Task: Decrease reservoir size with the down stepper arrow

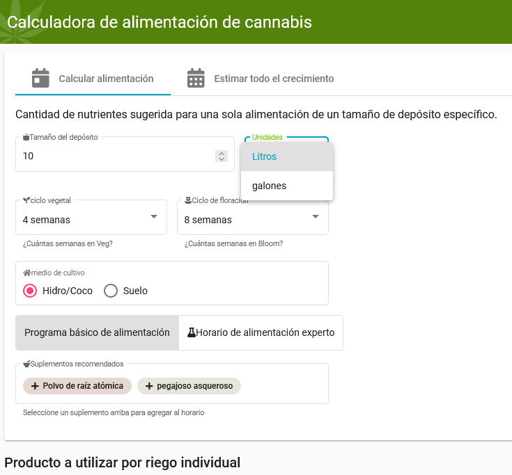Action: (x=222, y=159)
